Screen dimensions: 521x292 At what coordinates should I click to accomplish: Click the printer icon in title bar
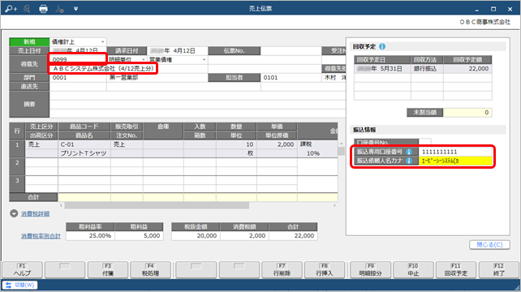[x=43, y=9]
